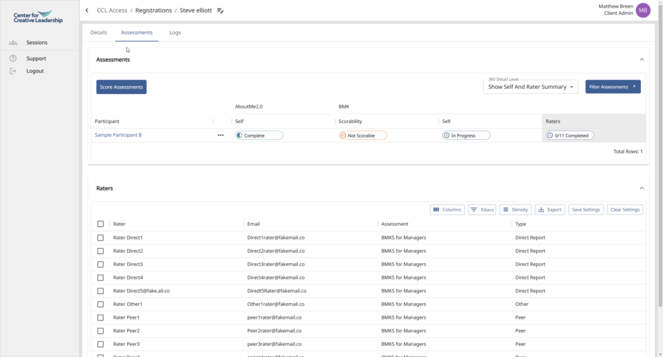Click the Save Settings button

pos(585,210)
